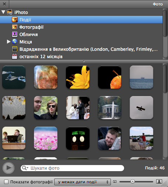Select the Big Ben clock thumbnail

tap(78, 138)
